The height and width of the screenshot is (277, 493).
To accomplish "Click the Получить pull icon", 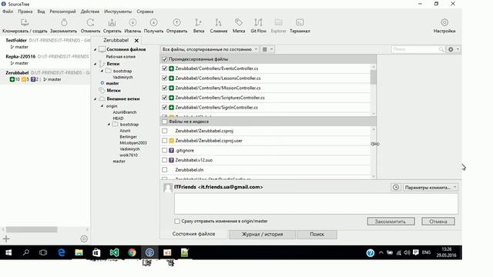I will [153, 22].
